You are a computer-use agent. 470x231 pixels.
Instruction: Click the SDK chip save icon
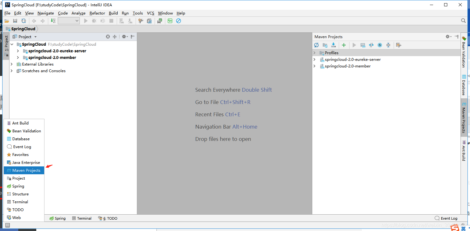tap(160, 21)
